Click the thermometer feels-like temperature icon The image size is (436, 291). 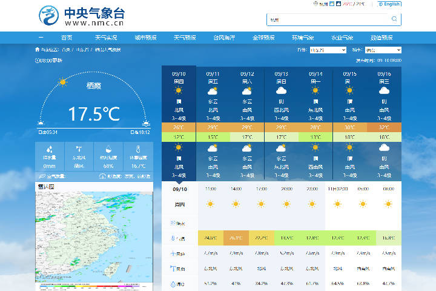138,149
